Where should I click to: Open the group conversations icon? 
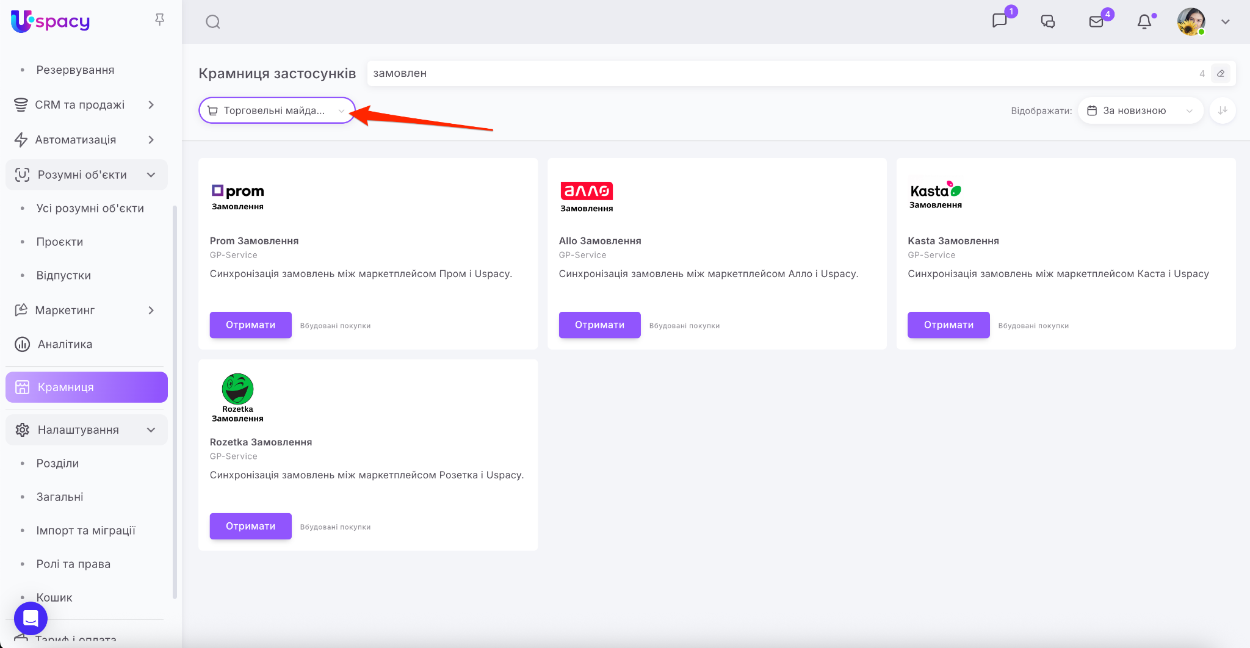[x=1048, y=22]
